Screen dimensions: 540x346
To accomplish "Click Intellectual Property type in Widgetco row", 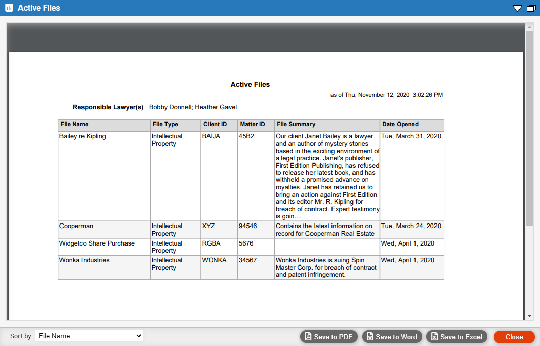I will pos(167,247).
